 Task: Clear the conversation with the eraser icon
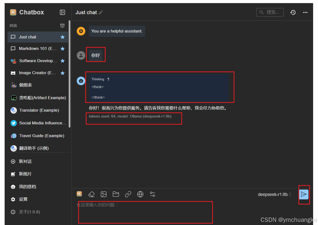[91, 194]
